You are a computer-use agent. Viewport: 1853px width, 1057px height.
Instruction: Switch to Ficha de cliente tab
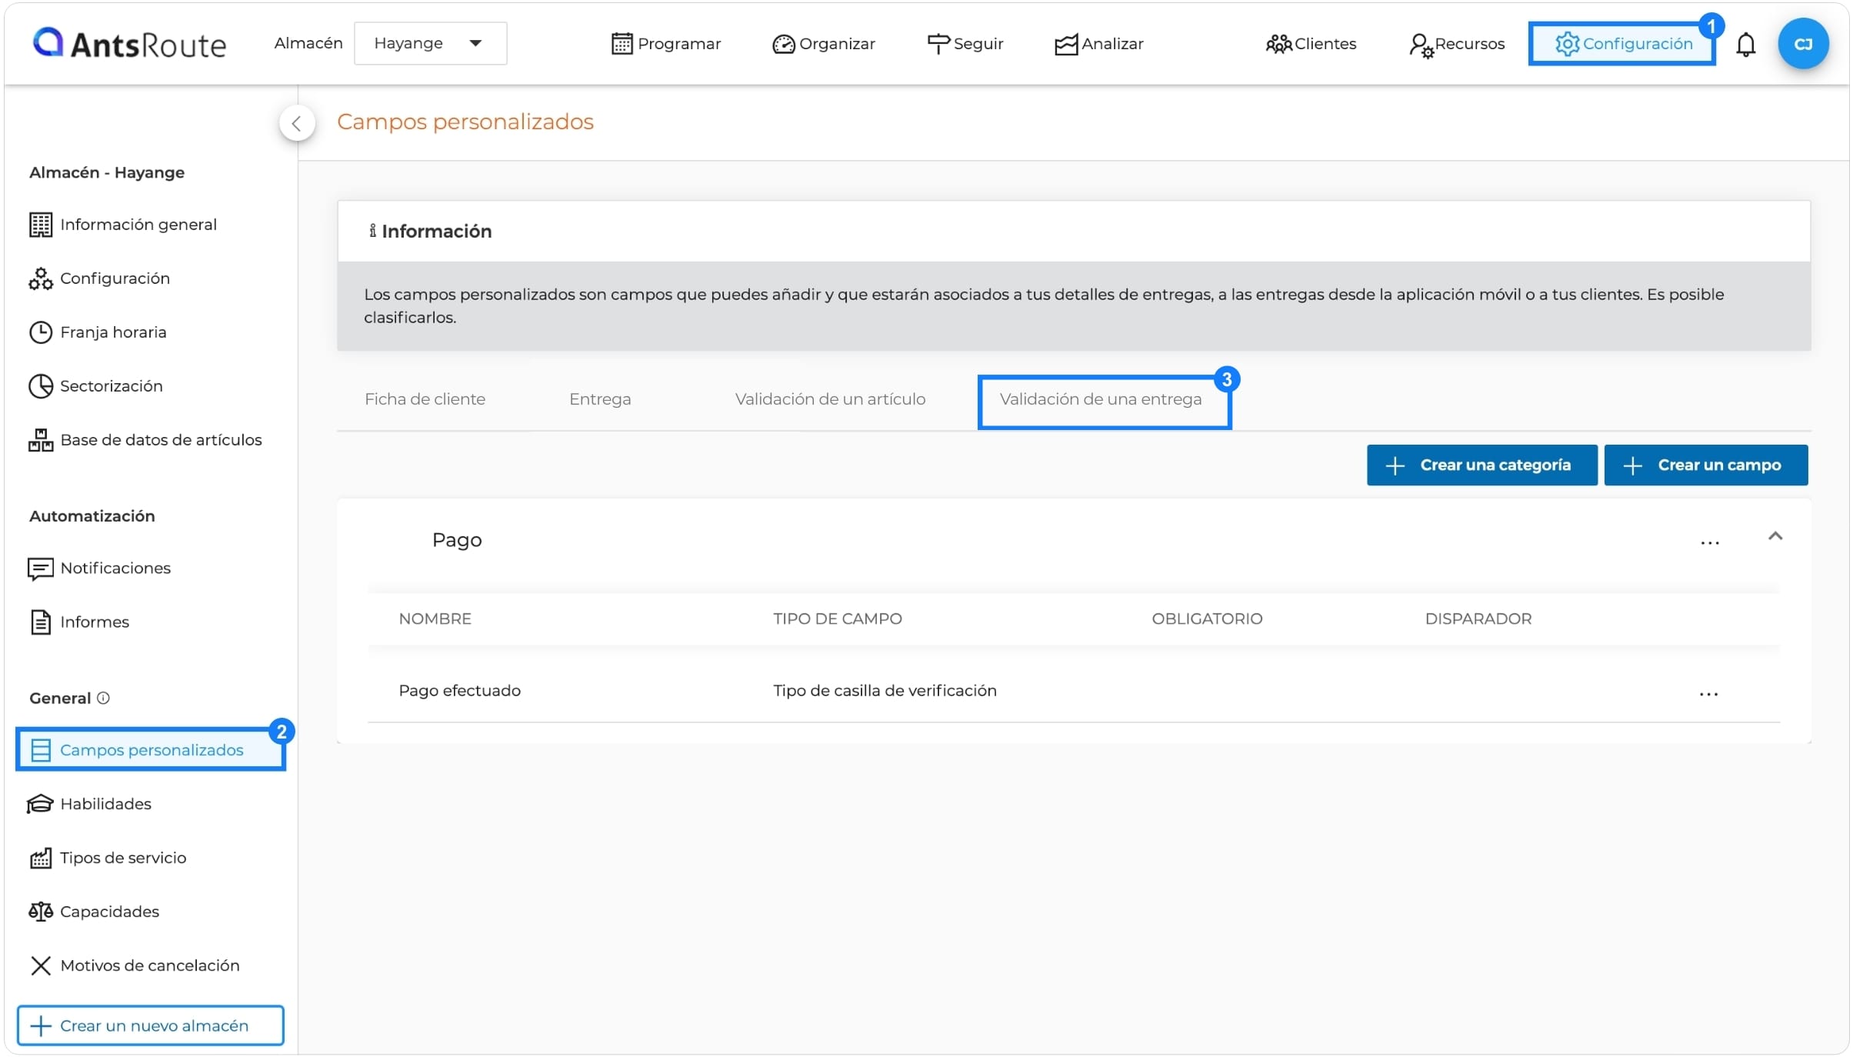tap(425, 399)
